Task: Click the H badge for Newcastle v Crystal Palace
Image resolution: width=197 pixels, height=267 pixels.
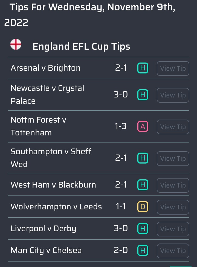Action: click(143, 95)
